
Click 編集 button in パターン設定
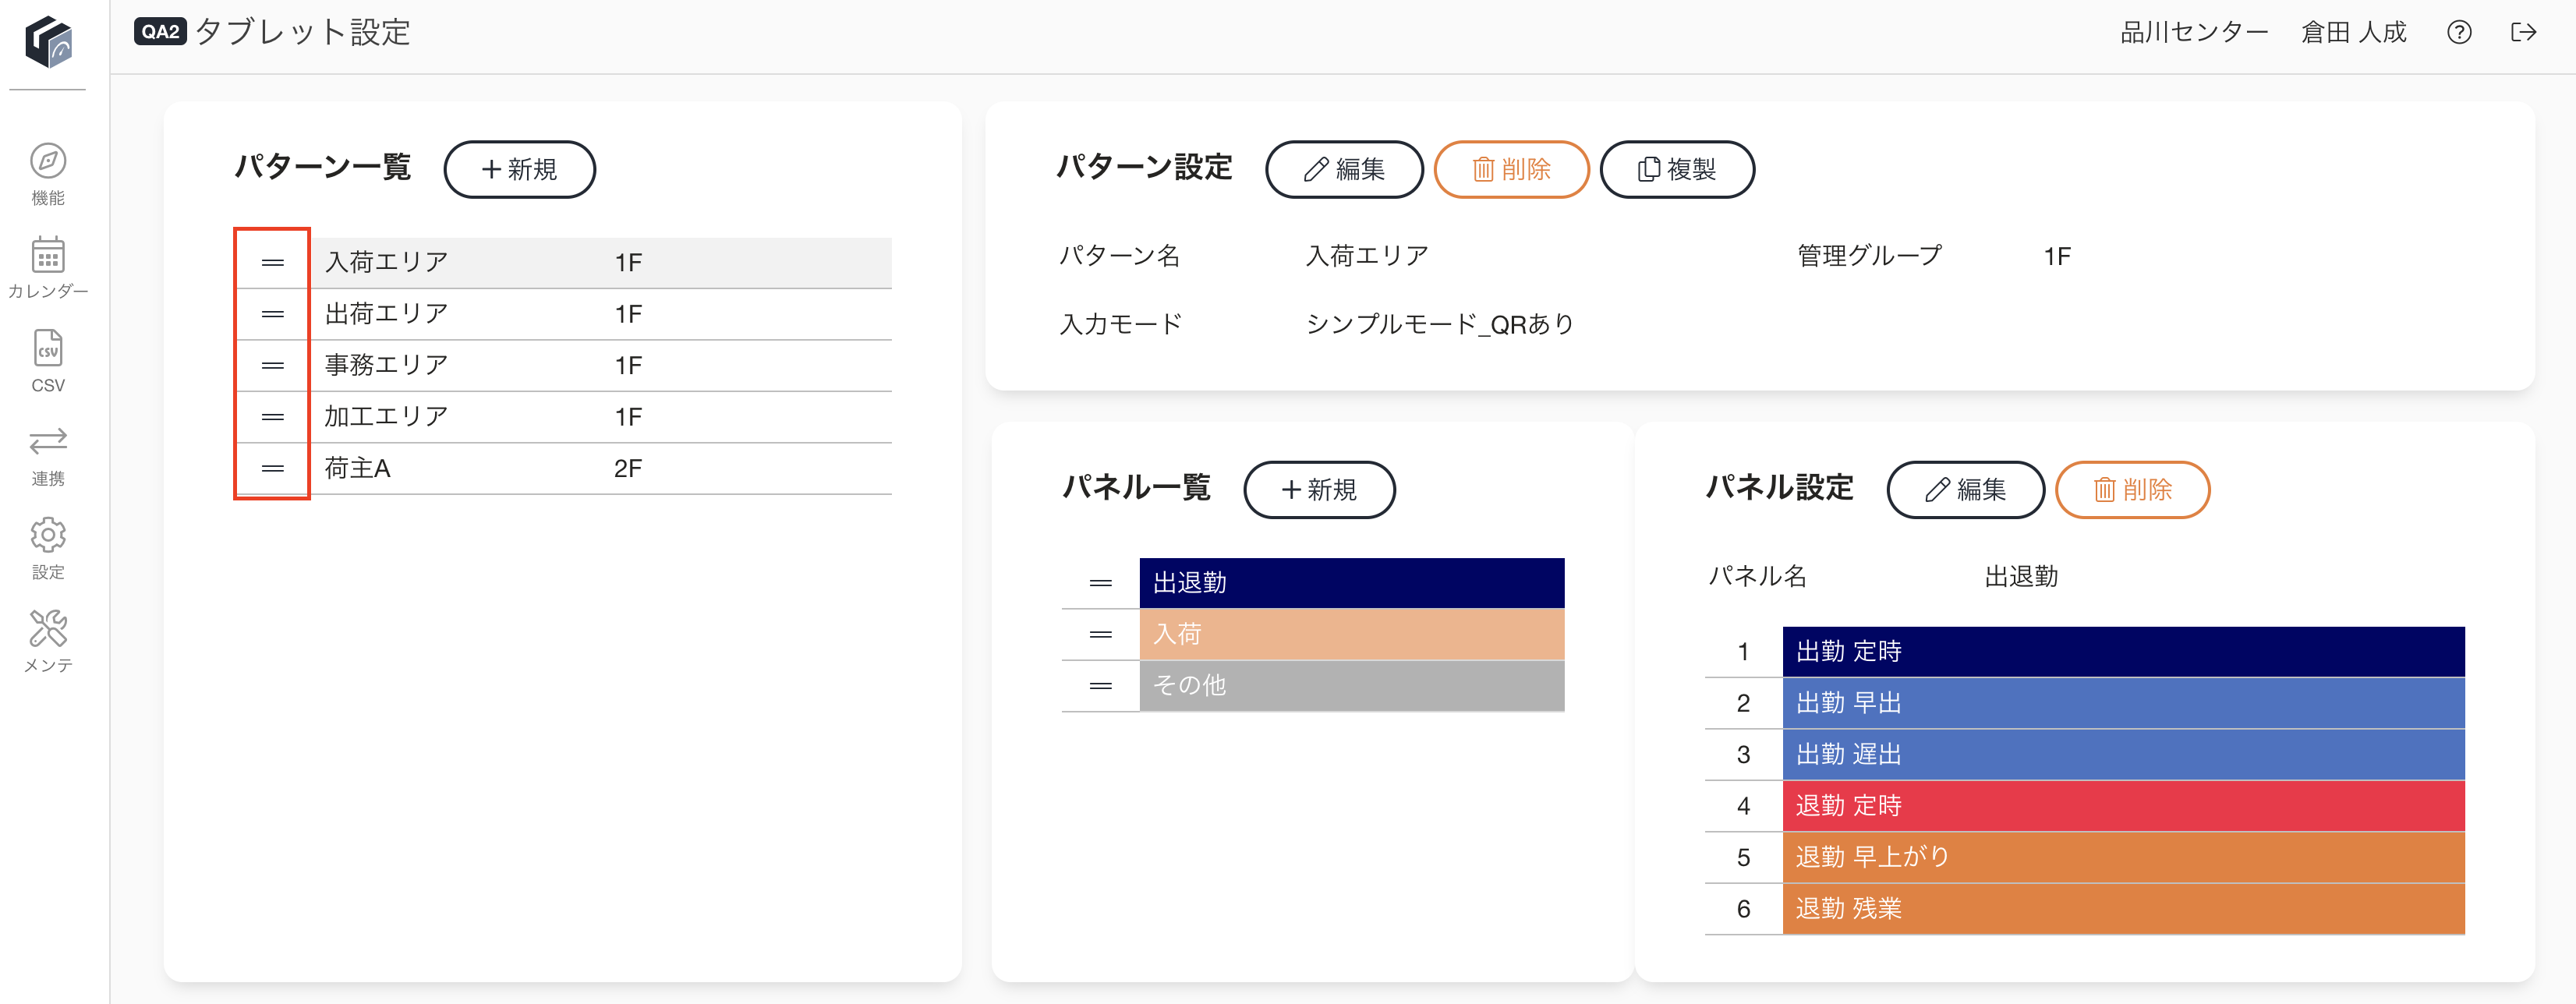click(1344, 169)
